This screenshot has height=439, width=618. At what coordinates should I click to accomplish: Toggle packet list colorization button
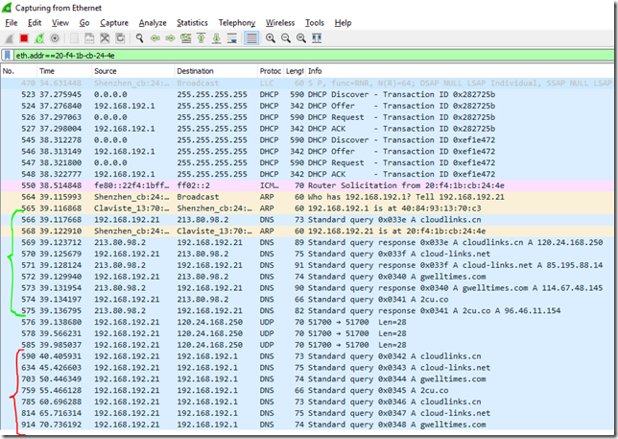click(x=251, y=38)
